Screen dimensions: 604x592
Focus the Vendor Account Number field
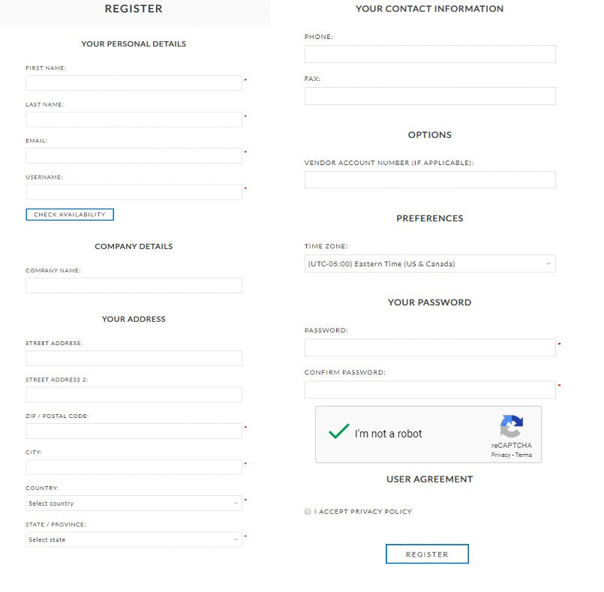[430, 180]
